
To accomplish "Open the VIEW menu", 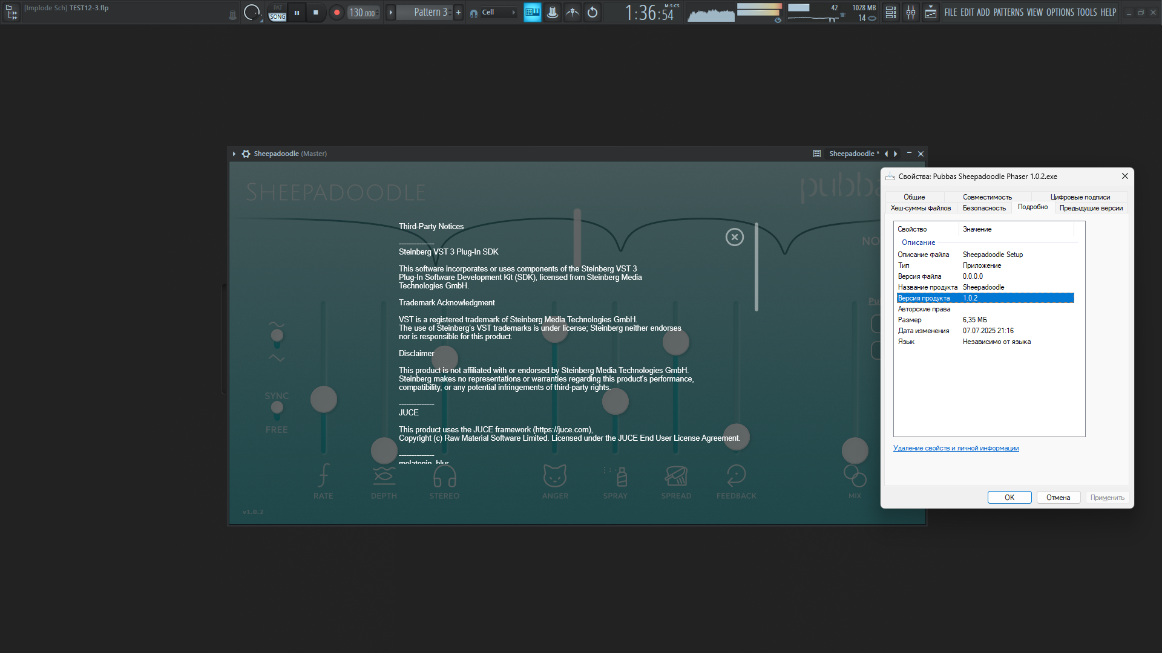I will pyautogui.click(x=1035, y=12).
